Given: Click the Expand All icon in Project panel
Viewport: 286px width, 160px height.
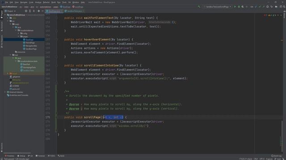Looking at the screenshot, I should click(30, 11).
